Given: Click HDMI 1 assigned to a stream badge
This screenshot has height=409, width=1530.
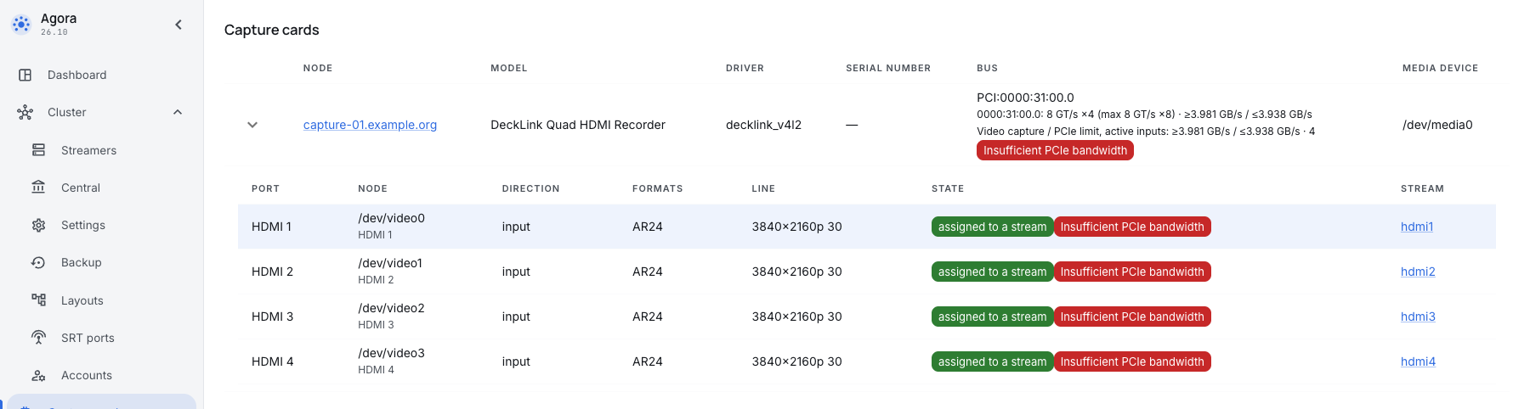Looking at the screenshot, I should click(992, 227).
